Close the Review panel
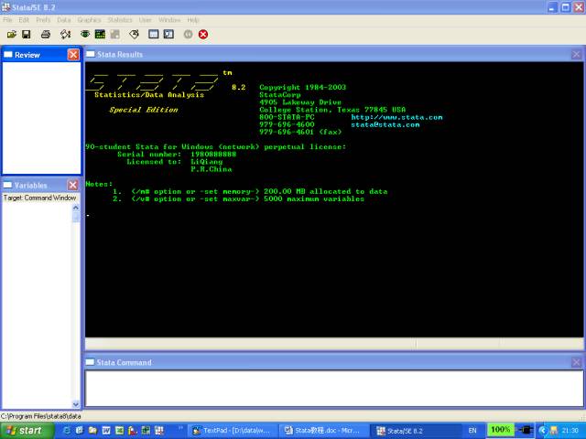This screenshot has width=586, height=439. coord(73,55)
